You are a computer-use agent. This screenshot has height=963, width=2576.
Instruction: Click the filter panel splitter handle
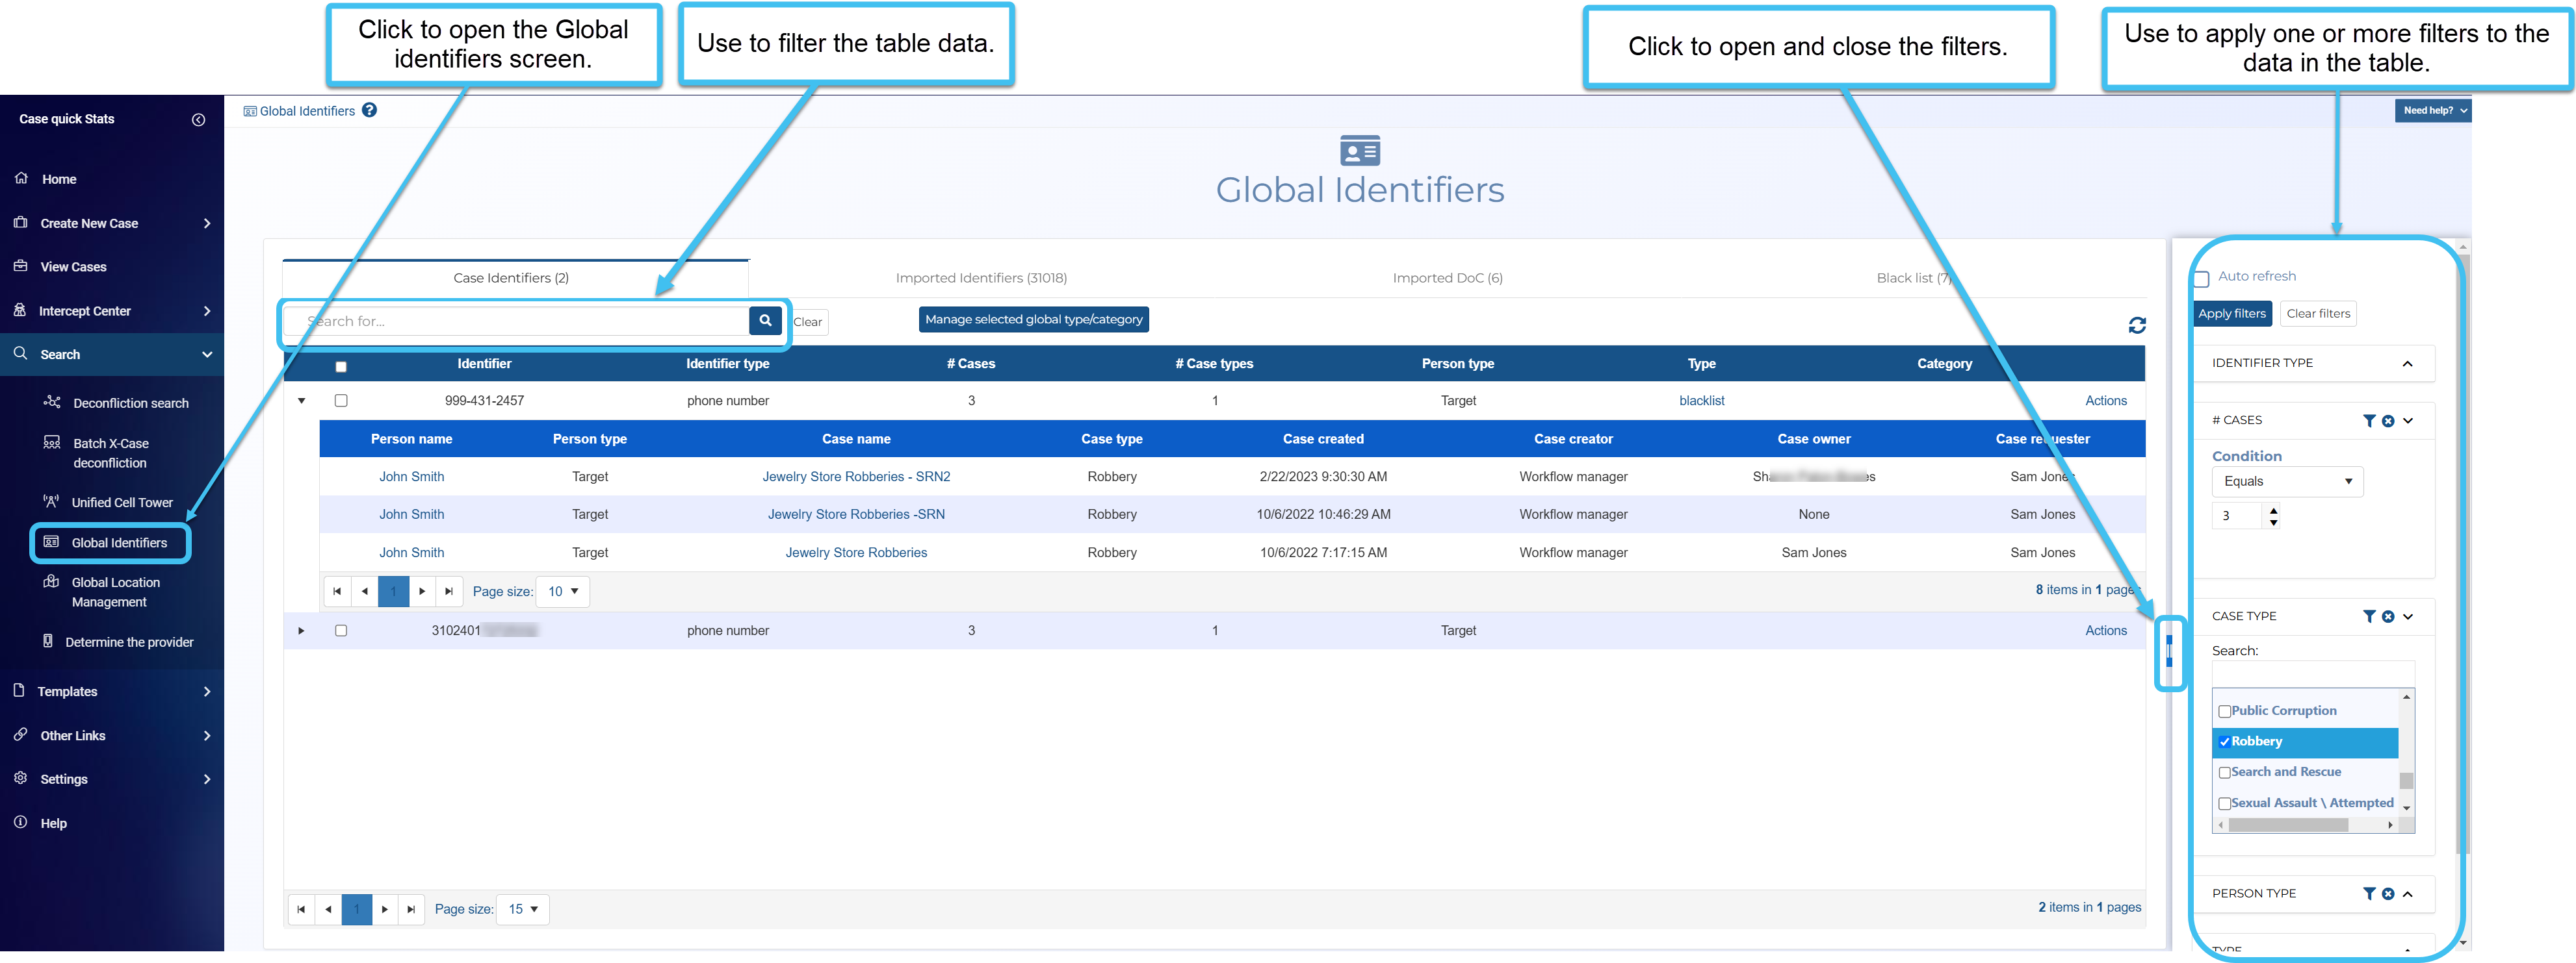pos(2168,651)
